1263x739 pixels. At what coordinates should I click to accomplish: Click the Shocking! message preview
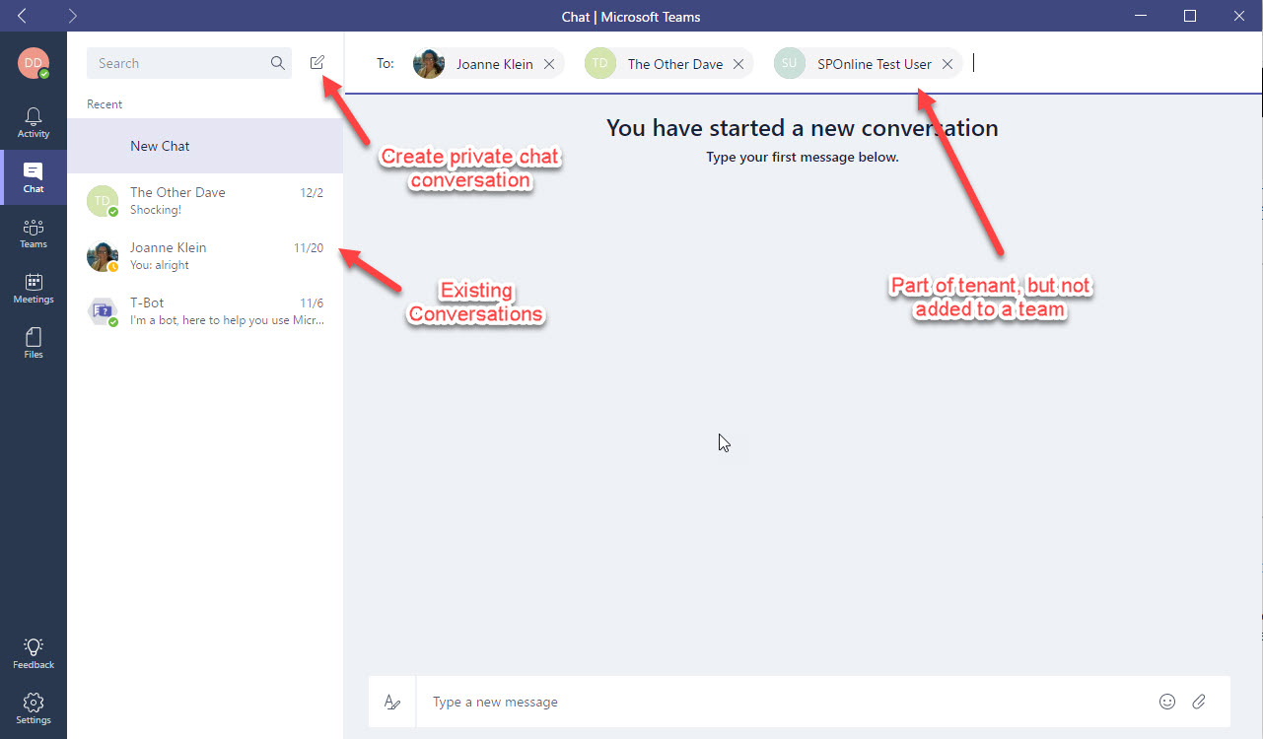click(156, 210)
